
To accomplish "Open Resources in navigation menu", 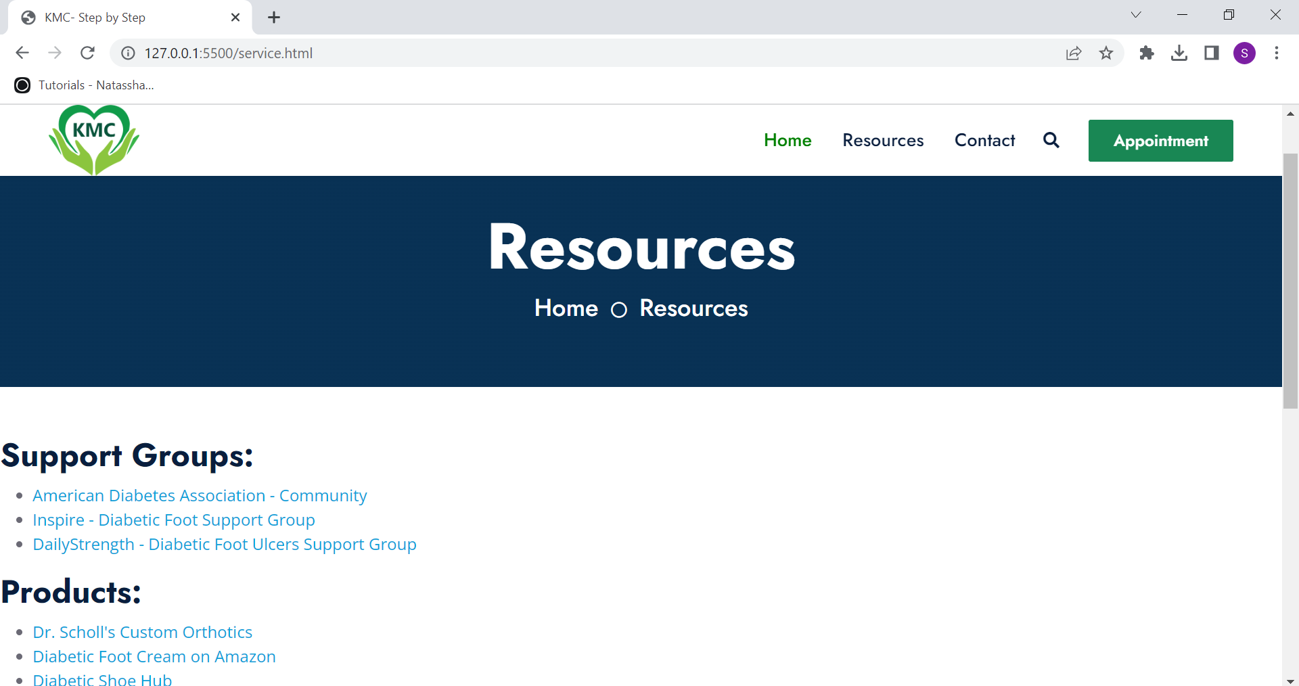I will coord(883,140).
